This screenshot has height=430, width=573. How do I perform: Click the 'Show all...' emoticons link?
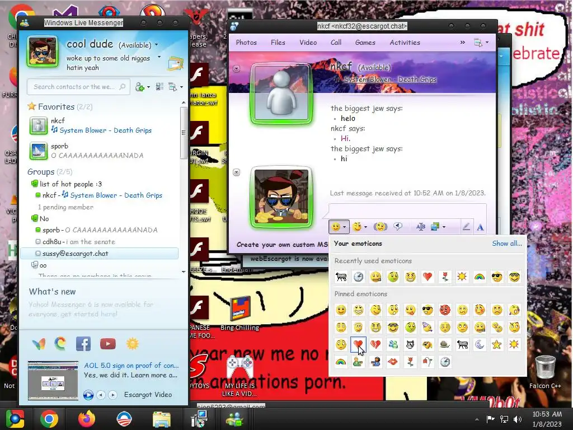507,244
